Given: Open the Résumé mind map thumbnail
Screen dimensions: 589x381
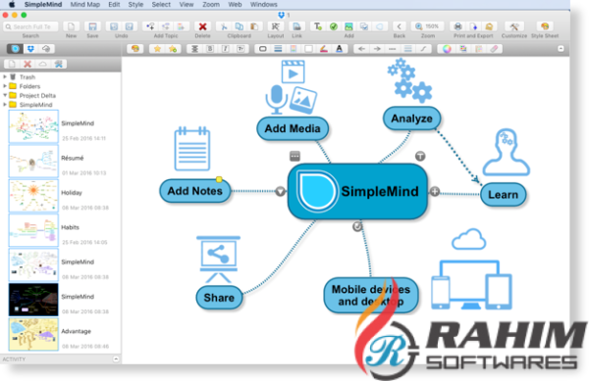Looking at the screenshot, I should 33,161.
